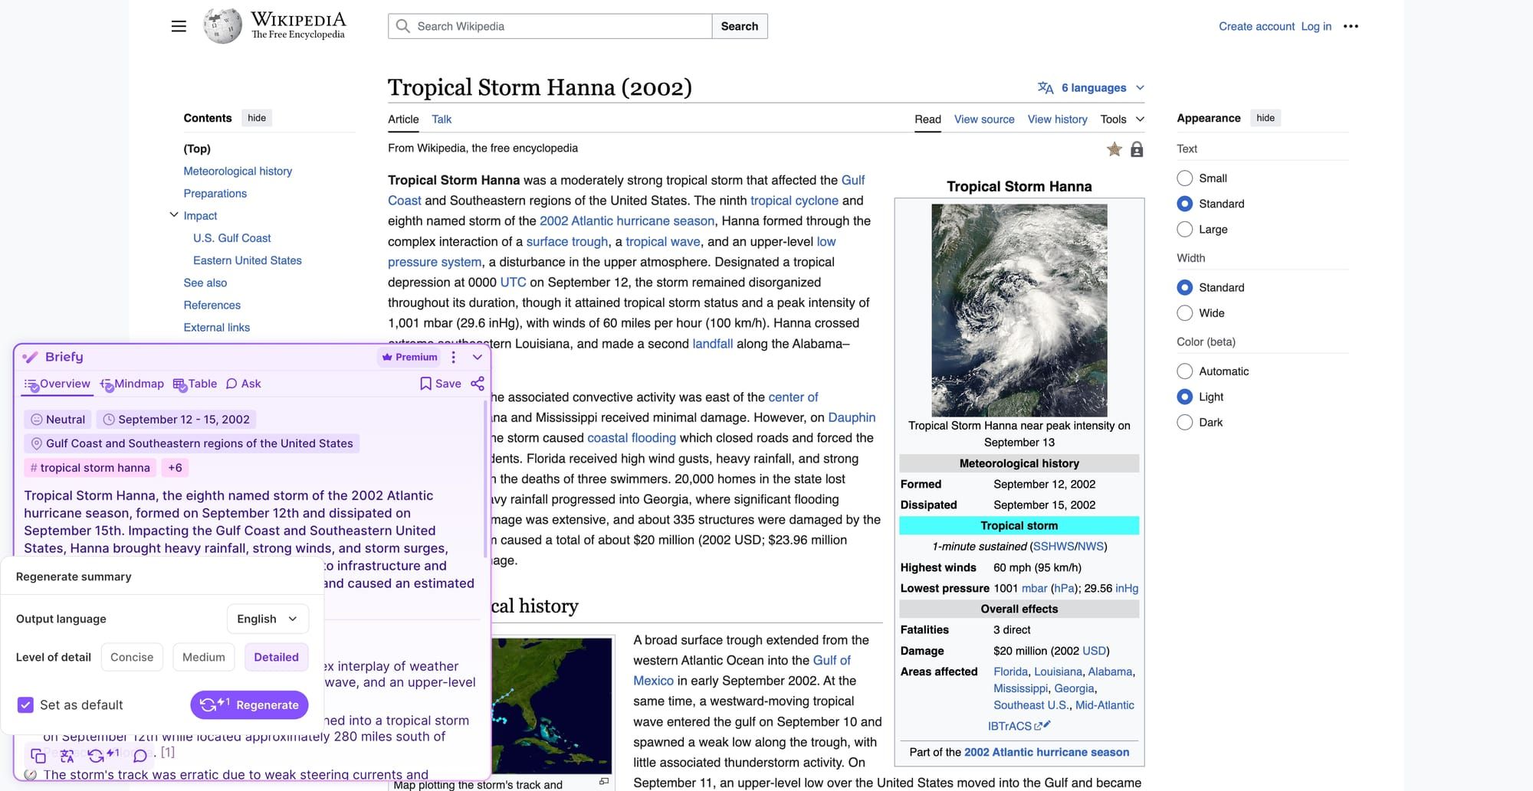Select Small text size

(x=1184, y=178)
